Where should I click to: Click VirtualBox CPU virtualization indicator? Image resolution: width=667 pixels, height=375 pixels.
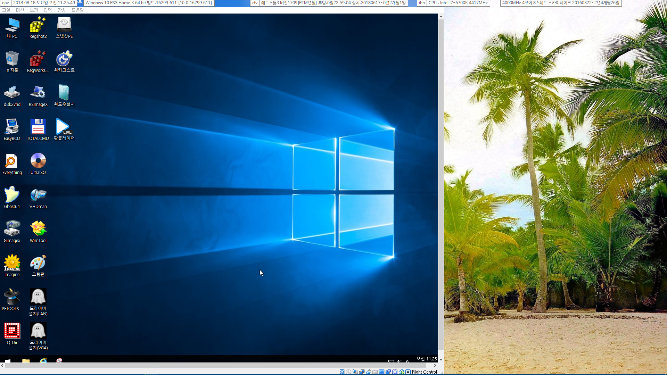coord(395,372)
